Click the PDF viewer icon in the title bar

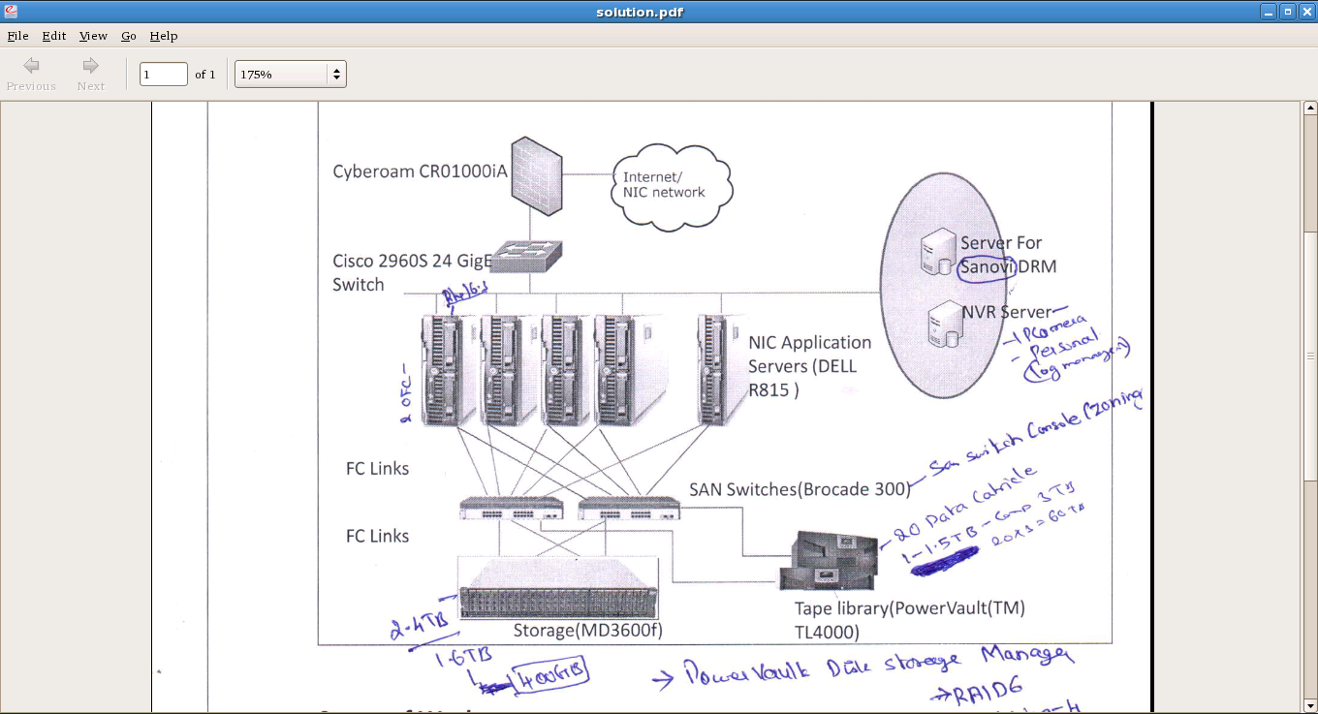pyautogui.click(x=10, y=11)
